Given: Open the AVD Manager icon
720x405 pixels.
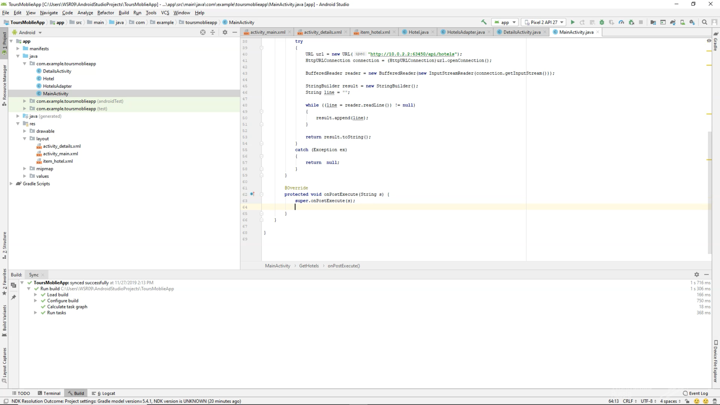Looking at the screenshot, I should click(x=683, y=22).
